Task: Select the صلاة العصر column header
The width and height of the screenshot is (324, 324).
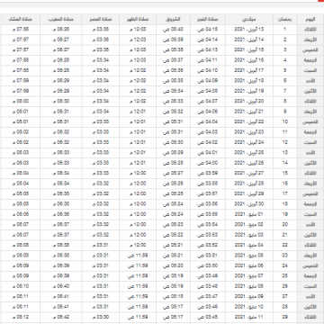Action: coord(101,19)
